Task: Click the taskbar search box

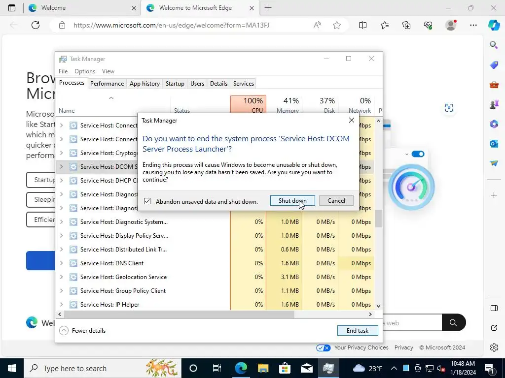Action: [x=103, y=368]
